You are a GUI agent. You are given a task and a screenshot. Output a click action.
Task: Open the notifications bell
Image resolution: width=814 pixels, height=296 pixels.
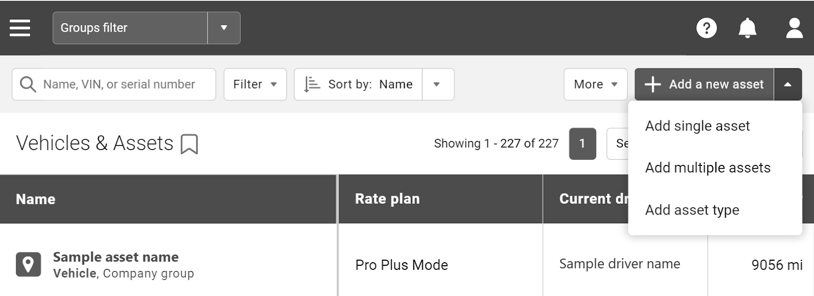tap(747, 28)
